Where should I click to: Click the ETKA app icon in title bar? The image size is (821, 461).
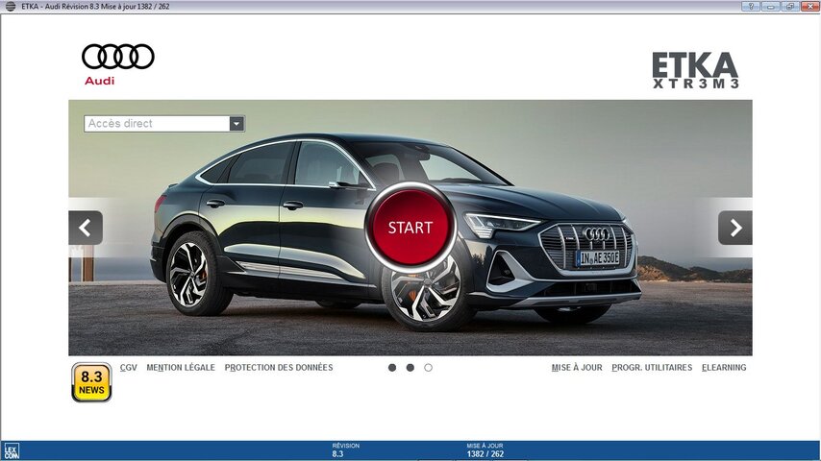point(11,7)
